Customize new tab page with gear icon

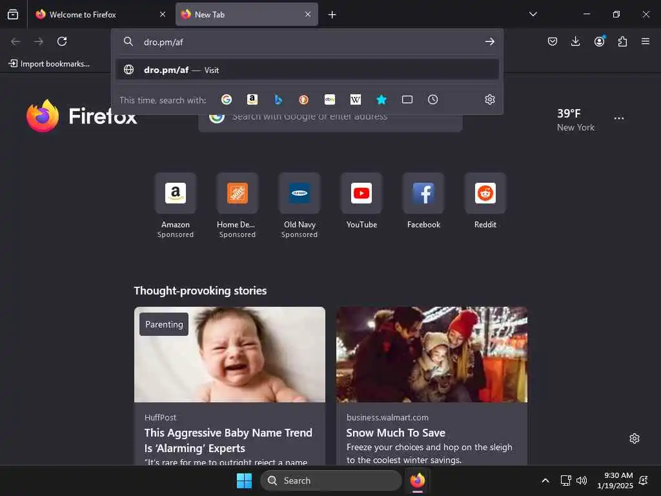point(635,439)
